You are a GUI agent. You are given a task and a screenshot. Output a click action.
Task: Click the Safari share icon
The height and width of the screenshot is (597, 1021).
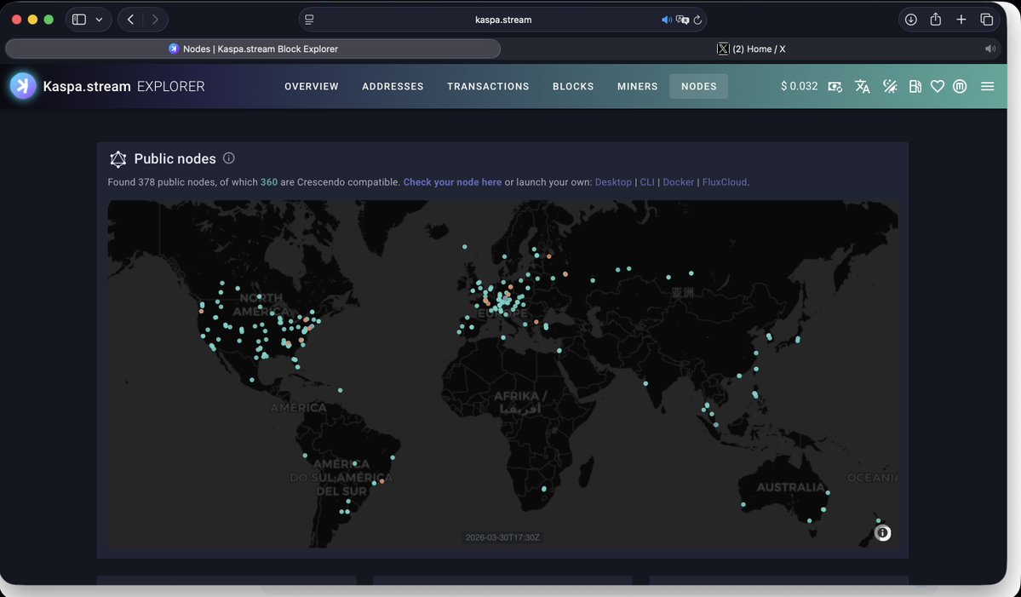[x=936, y=20]
